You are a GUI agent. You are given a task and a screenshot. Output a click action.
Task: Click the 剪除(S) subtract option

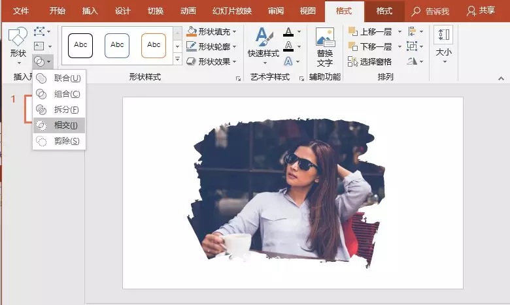pyautogui.click(x=59, y=141)
